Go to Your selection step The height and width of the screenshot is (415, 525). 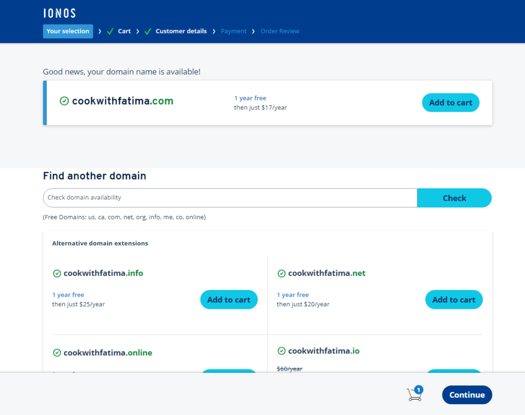68,31
